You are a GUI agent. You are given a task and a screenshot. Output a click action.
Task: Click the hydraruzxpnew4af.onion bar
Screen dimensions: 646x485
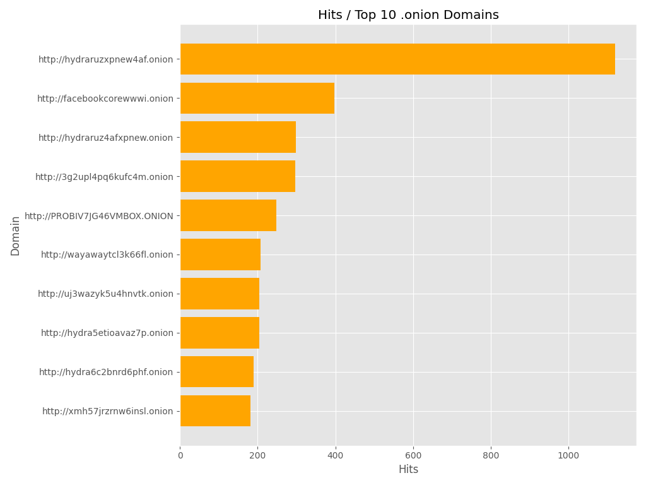(x=397, y=59)
